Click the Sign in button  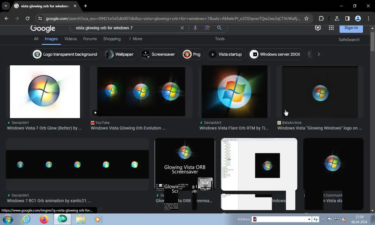(351, 28)
